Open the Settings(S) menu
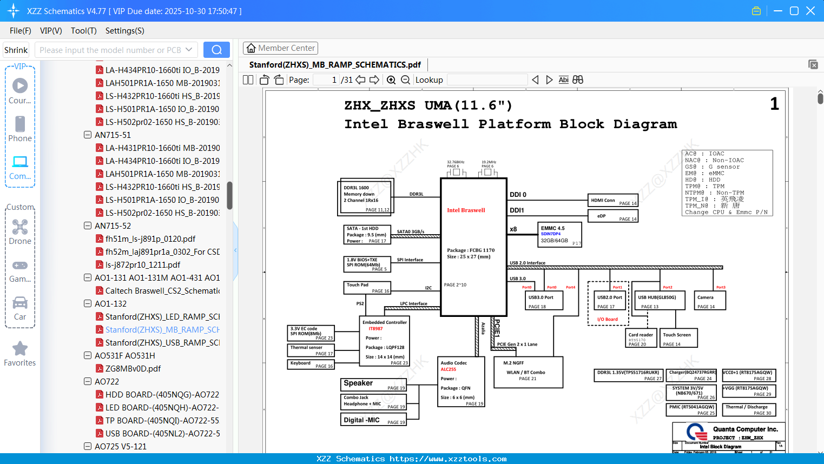 coord(125,31)
